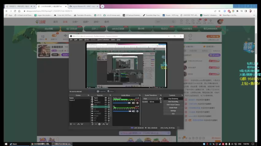261x146 pixels.
Task: Click Stop Streaming in OBS Controls
Action: coord(173,99)
